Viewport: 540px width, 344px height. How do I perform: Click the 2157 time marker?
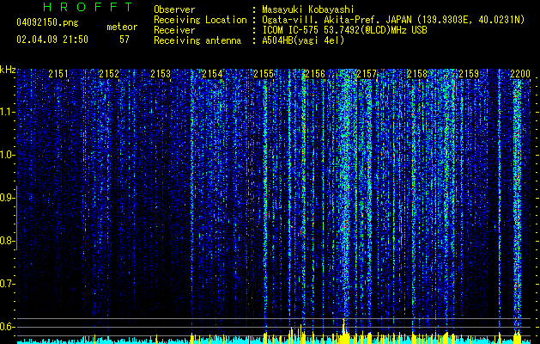click(x=367, y=74)
